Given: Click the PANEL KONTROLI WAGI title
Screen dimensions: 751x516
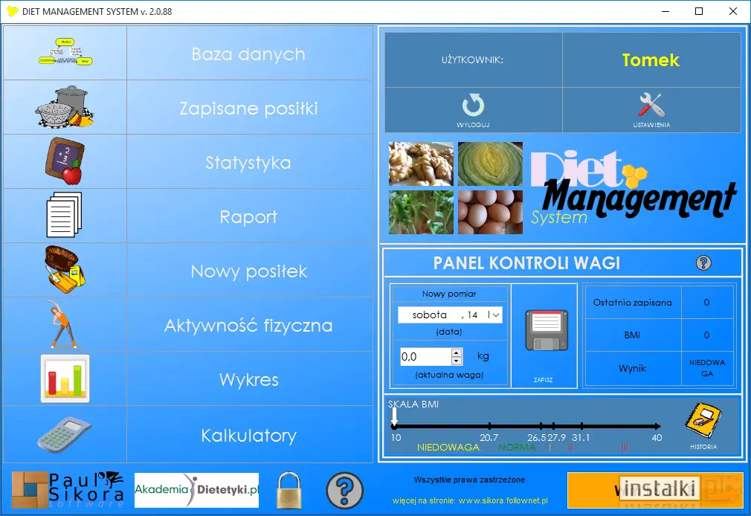Looking at the screenshot, I should (x=526, y=263).
